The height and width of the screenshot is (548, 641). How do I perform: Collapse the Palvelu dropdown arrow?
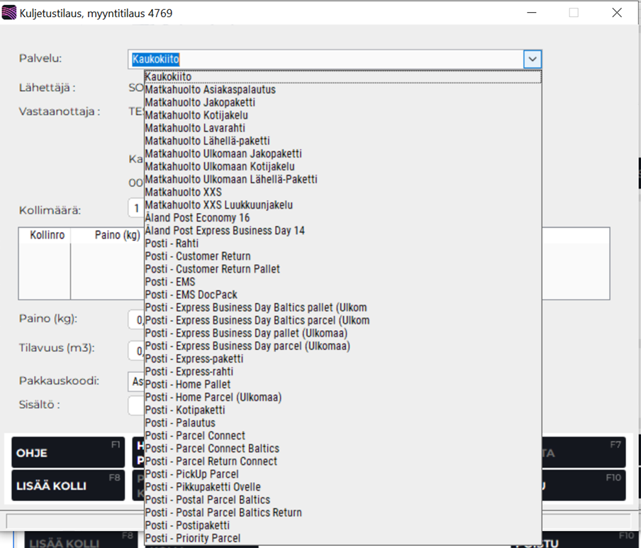click(x=532, y=60)
